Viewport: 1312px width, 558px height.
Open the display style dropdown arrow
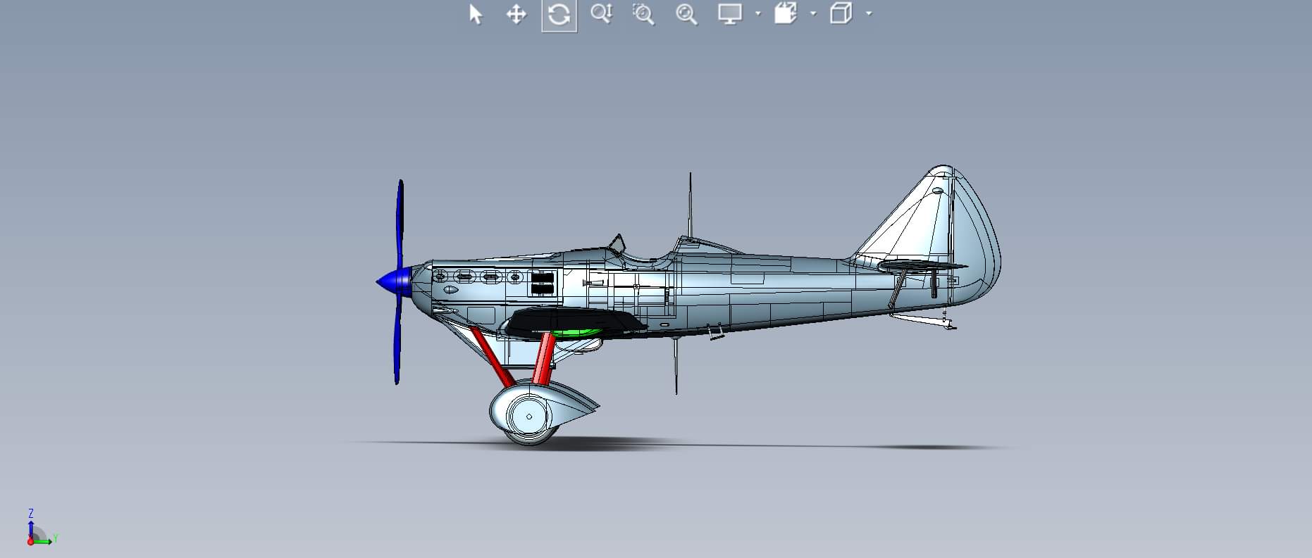point(869,13)
